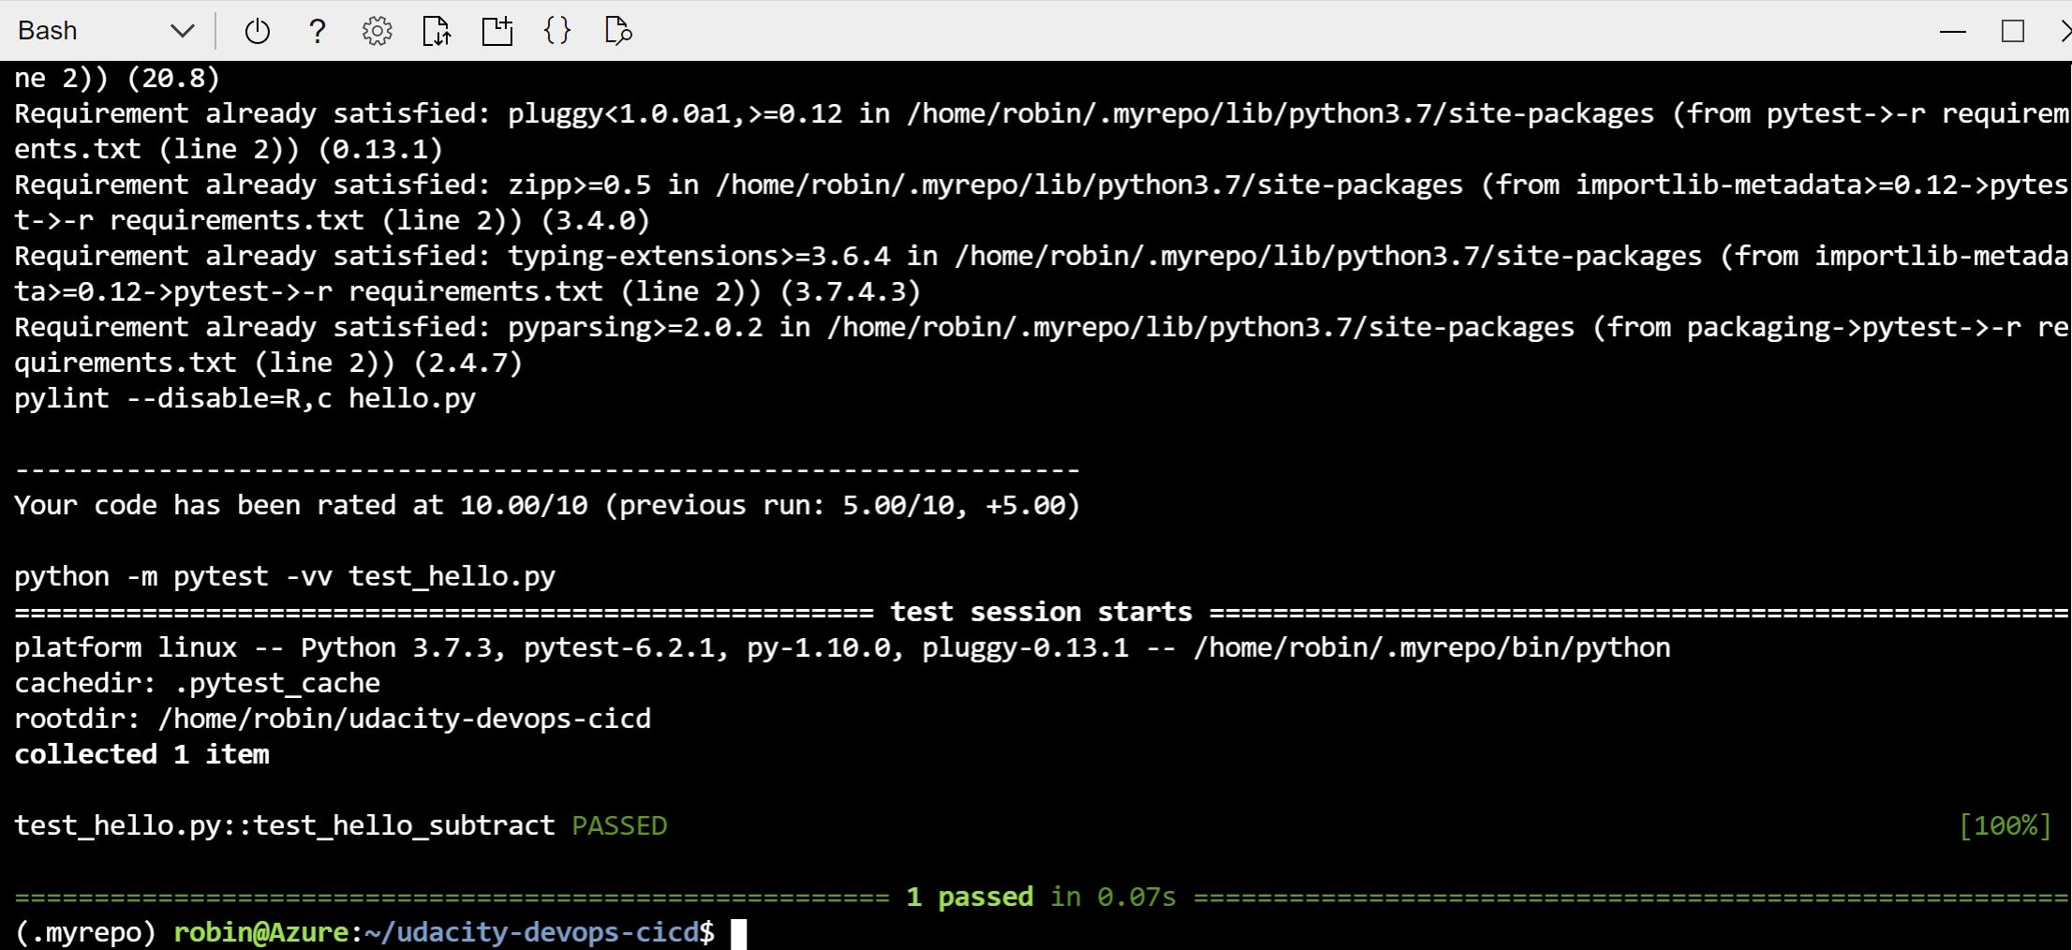This screenshot has height=950, width=2072.
Task: Minimize the Cloud Shell window
Action: pyautogui.click(x=1952, y=30)
